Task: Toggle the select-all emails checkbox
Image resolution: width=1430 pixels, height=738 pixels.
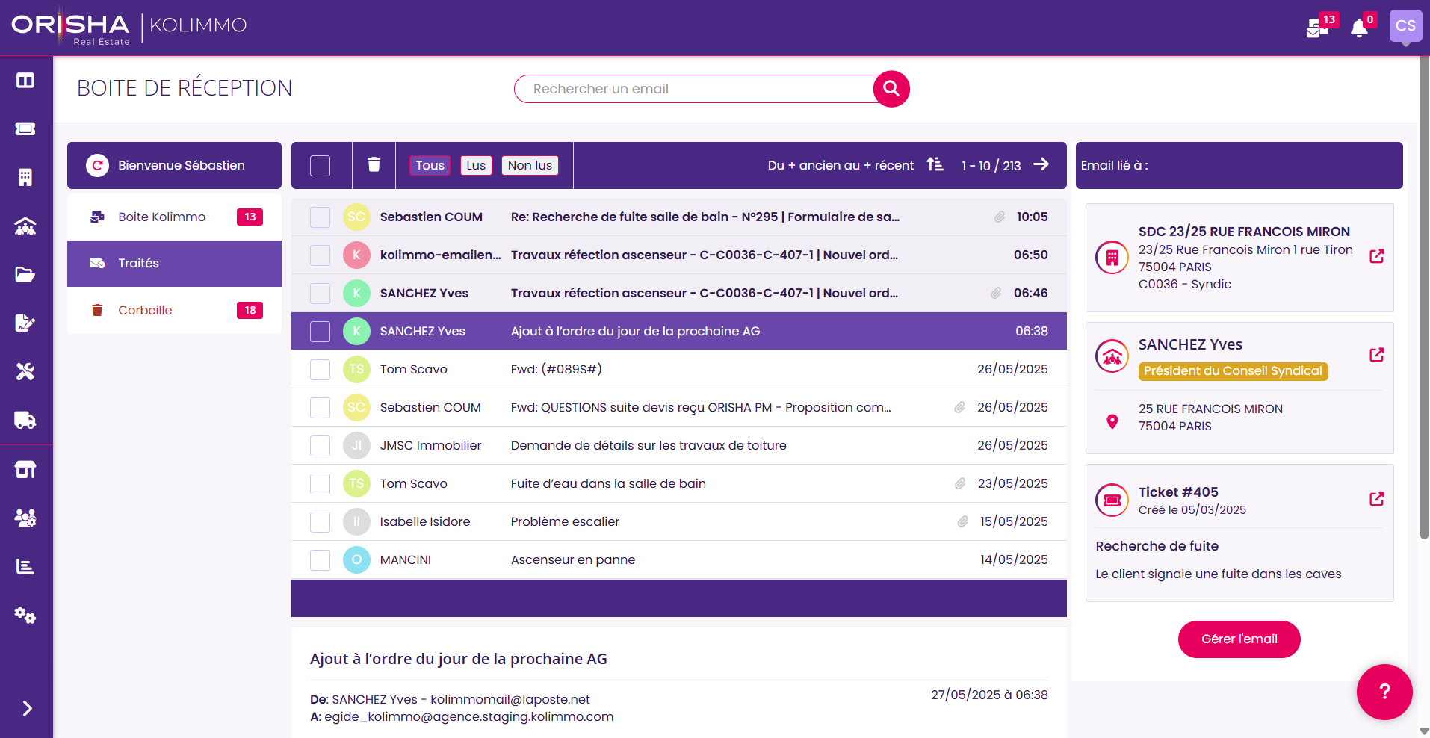Action: (320, 166)
